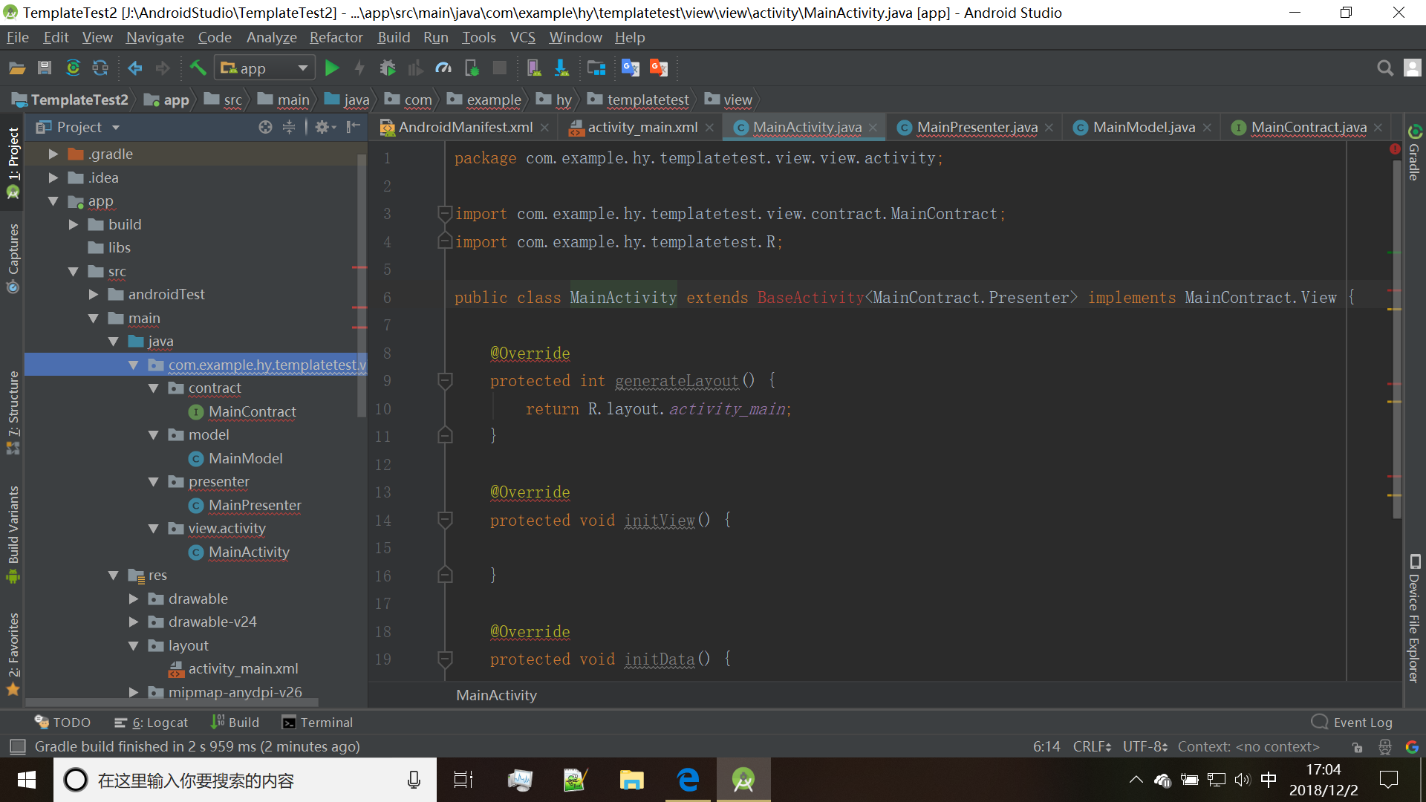Viewport: 1426px width, 802px height.
Task: Open the Build tool window
Action: click(235, 723)
